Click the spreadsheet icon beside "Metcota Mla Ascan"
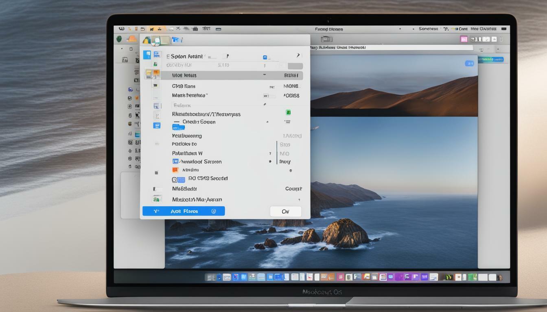547x312 pixels. pos(157,198)
